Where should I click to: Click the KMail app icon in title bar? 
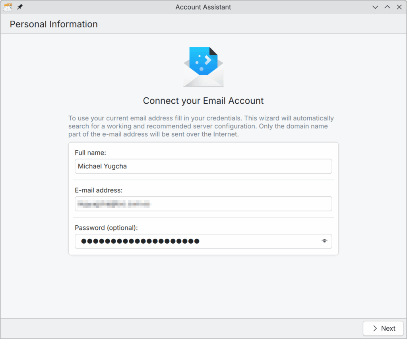[x=8, y=7]
